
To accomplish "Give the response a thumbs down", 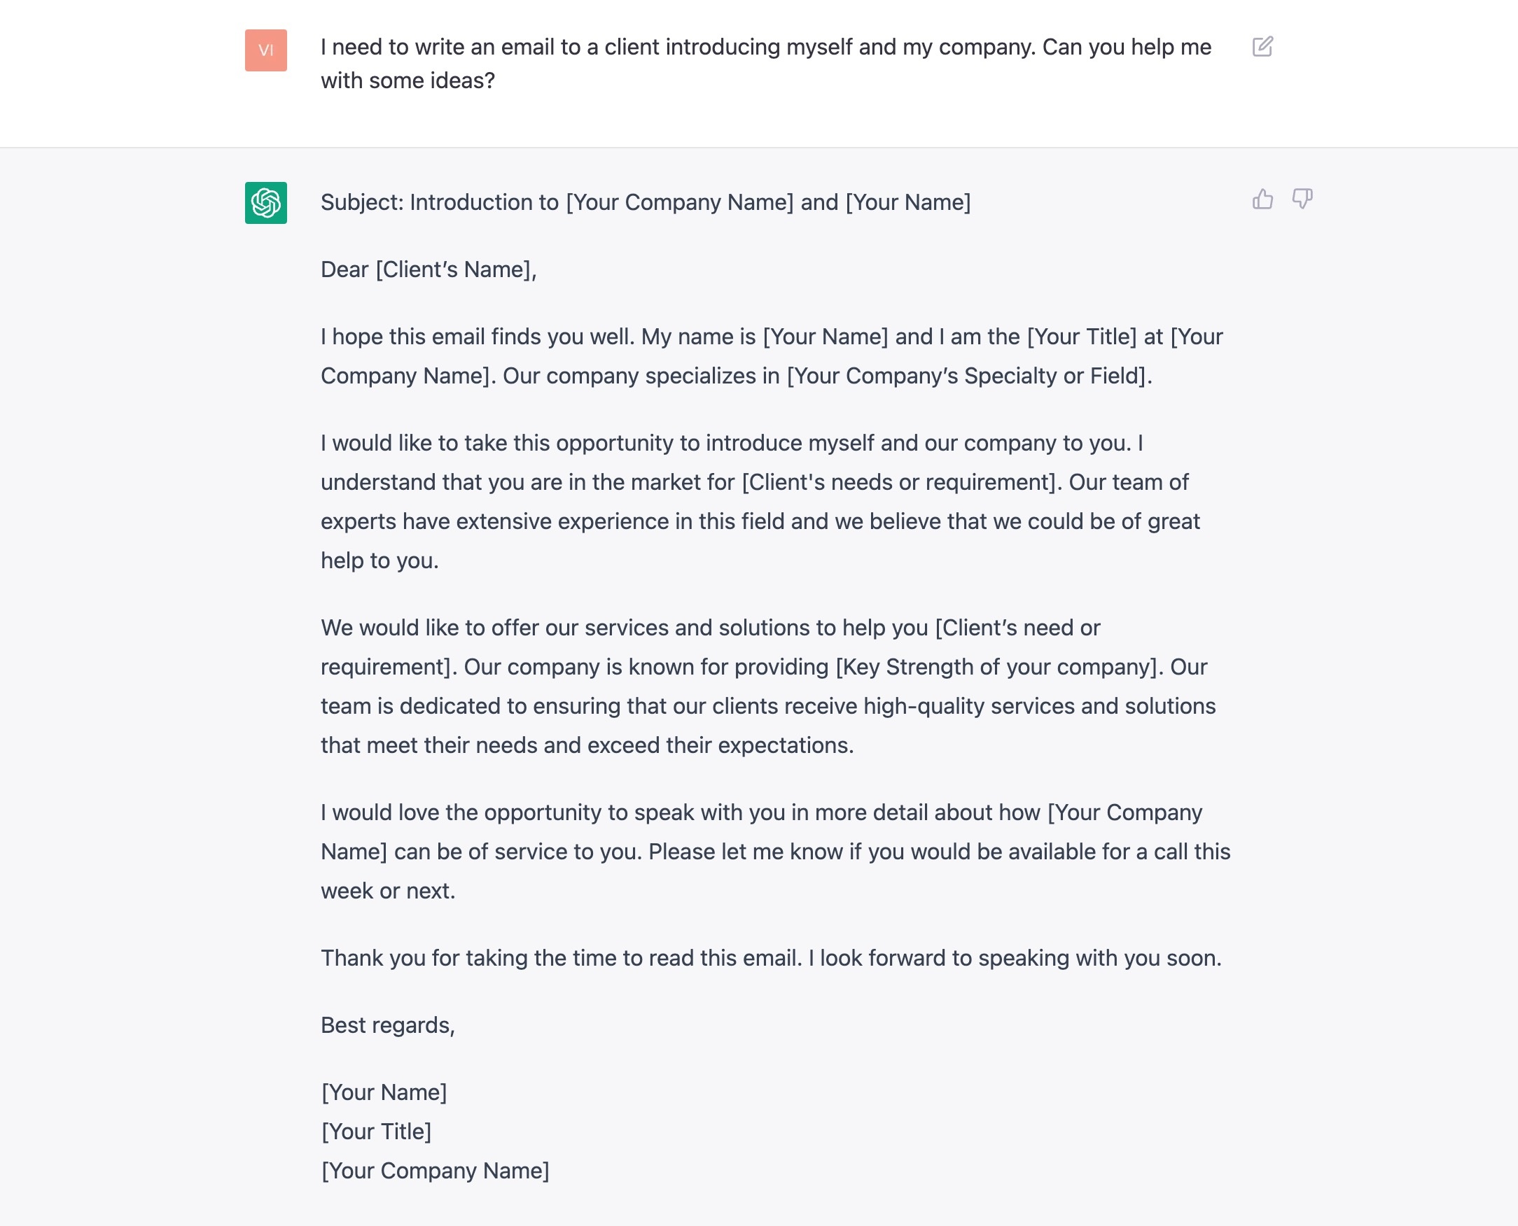I will (x=1302, y=199).
